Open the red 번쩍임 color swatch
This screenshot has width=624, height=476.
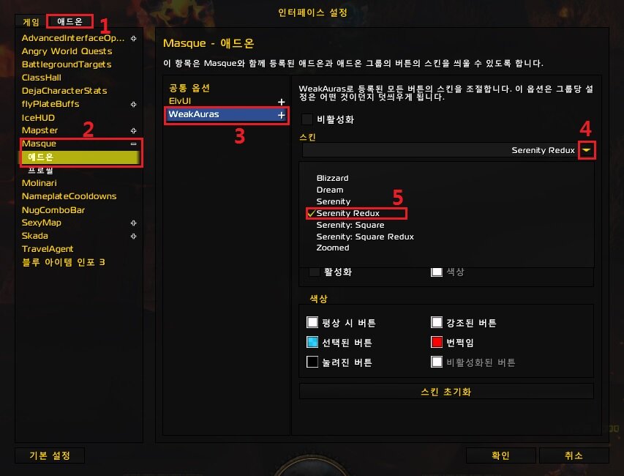(437, 342)
